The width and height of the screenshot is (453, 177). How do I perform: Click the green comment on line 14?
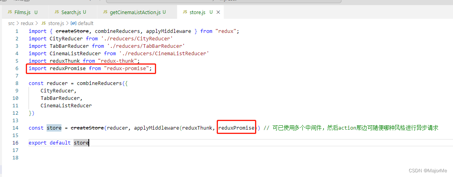351,128
